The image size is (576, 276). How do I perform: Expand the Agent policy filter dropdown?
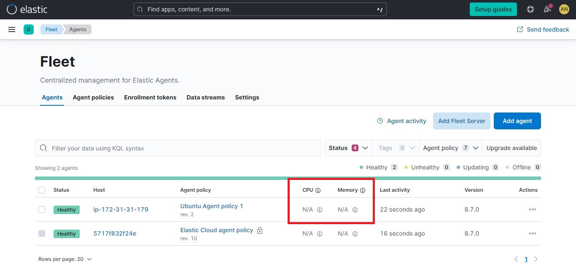pos(449,148)
